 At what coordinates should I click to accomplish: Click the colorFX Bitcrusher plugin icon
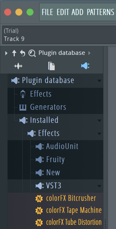[39, 199]
